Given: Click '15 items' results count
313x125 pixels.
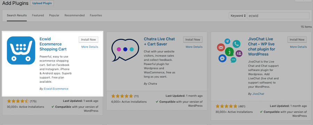Looking at the screenshot, I should [306, 27].
